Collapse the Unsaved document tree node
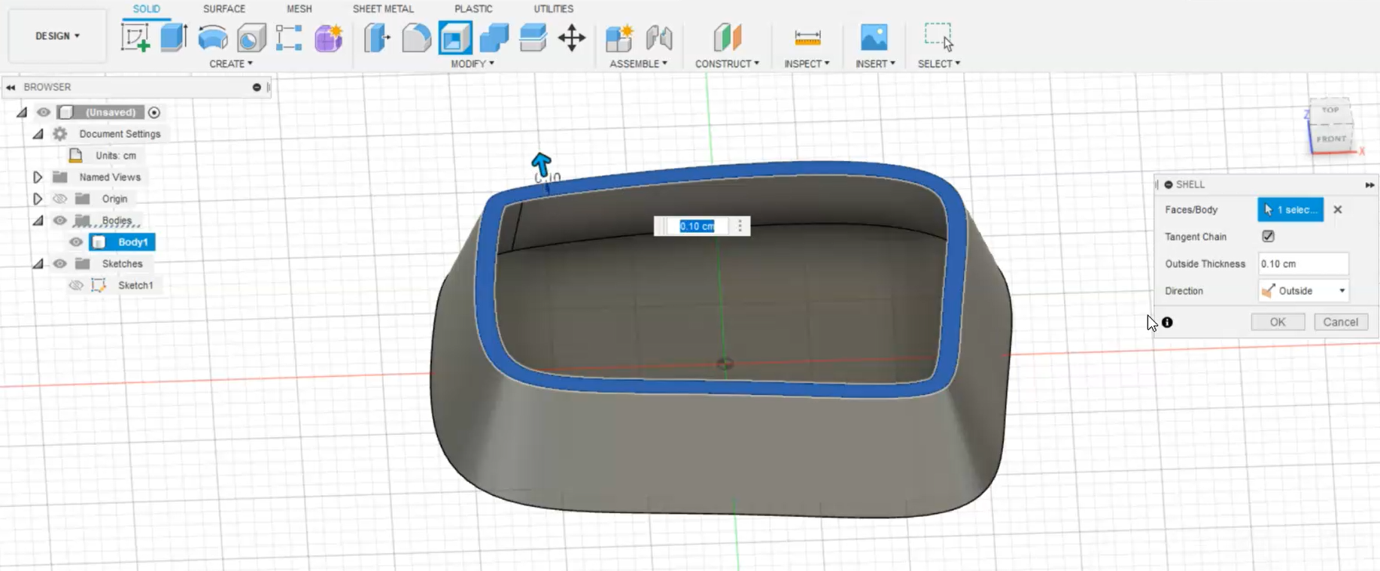Screen dimensions: 1380x571 point(22,112)
